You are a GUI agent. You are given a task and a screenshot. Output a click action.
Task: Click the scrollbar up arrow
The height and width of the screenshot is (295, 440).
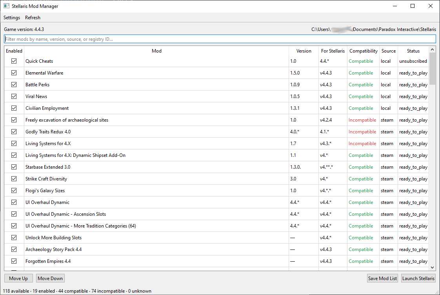coord(433,49)
